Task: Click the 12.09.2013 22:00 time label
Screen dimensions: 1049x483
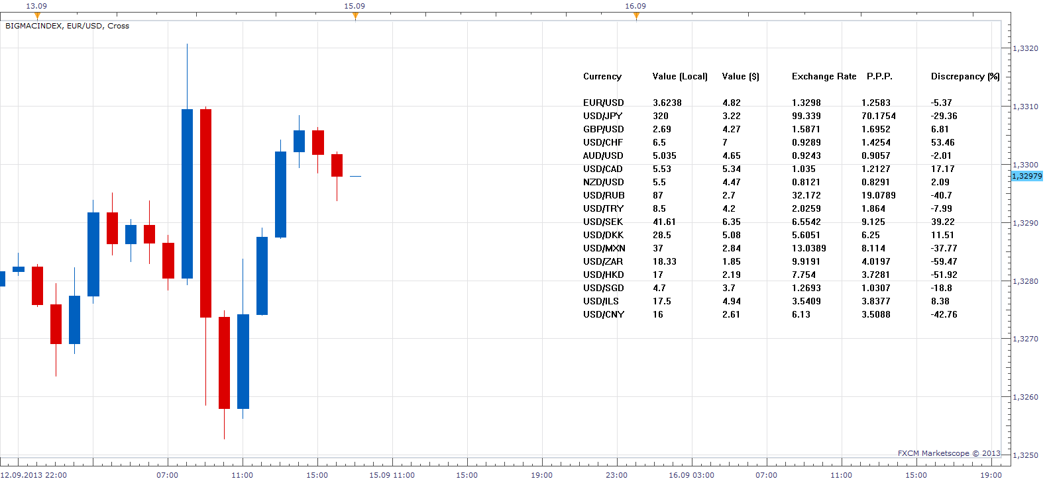Action: tap(34, 475)
